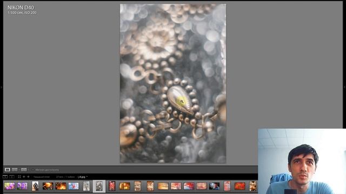Viewport: 346px width, 194px height.
Task: Go forward with filmstrip right arrow
Action: (28, 177)
